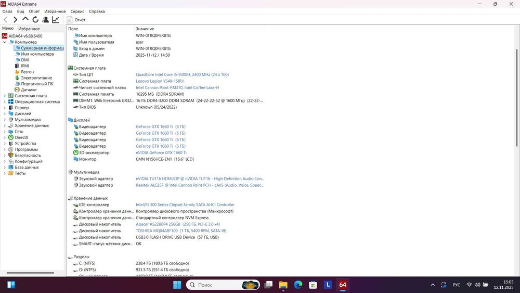The height and width of the screenshot is (293, 520).
Task: Expand the Системная плата tree node
Action: [5, 96]
